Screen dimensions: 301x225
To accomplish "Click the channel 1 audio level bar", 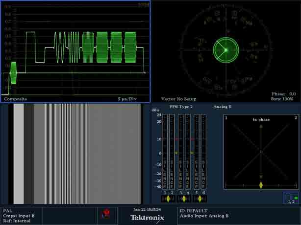I will click(x=165, y=152).
